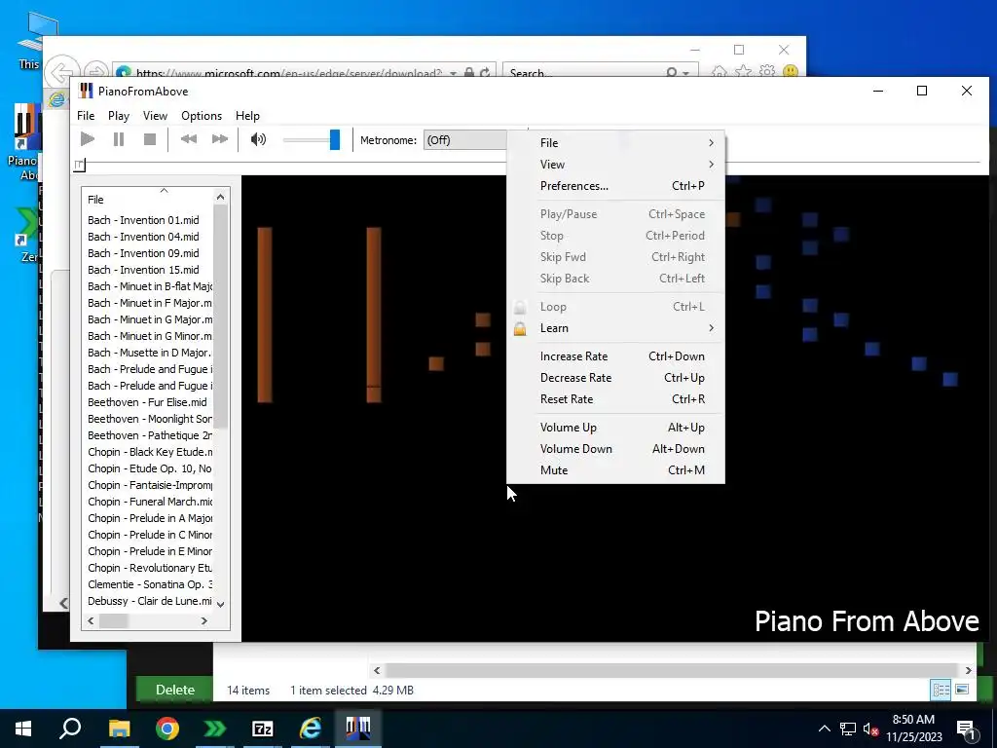Select Debussy - Clair de Lune file
Image resolution: width=997 pixels, height=748 pixels.
point(150,600)
